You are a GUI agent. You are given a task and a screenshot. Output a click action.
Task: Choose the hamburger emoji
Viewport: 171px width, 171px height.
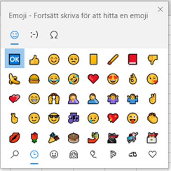[34, 79]
